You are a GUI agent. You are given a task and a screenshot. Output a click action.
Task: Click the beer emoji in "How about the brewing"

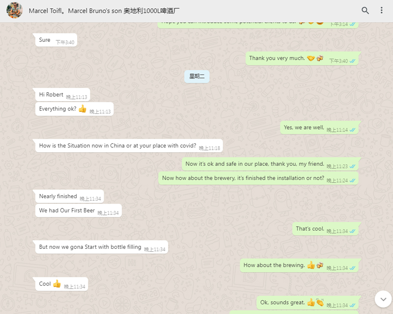[320, 265]
